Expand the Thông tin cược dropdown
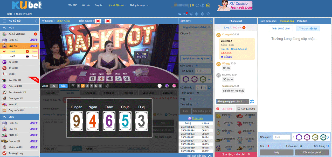332x157 pixels. coord(139,5)
